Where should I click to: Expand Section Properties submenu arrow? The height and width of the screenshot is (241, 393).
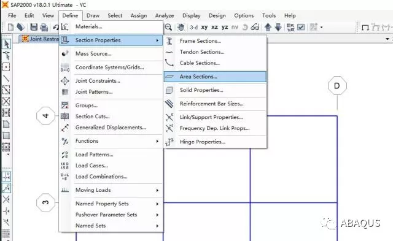(x=157, y=40)
